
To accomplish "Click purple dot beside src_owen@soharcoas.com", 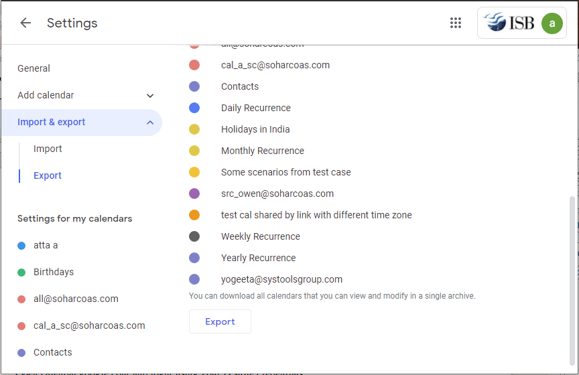I will [194, 194].
